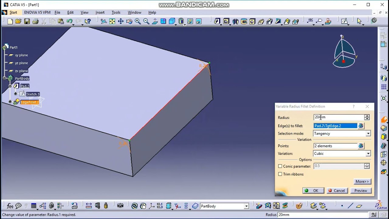Viewport: 389px width, 219px height.
Task: Confirm the fillet with OK
Action: point(313,191)
